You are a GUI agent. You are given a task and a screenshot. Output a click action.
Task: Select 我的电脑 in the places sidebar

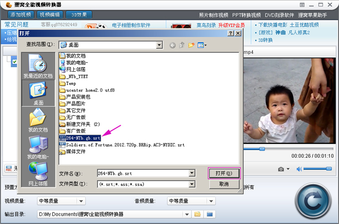pos(38,147)
